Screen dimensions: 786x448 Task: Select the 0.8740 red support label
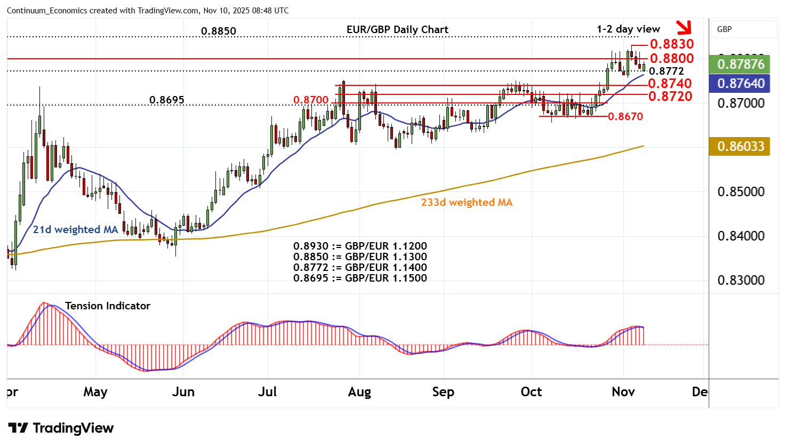tap(670, 83)
